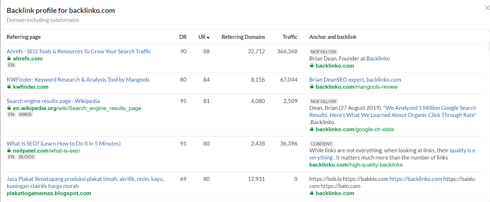Click traffic value 67,044
The width and height of the screenshot is (490, 202).
(x=289, y=80)
